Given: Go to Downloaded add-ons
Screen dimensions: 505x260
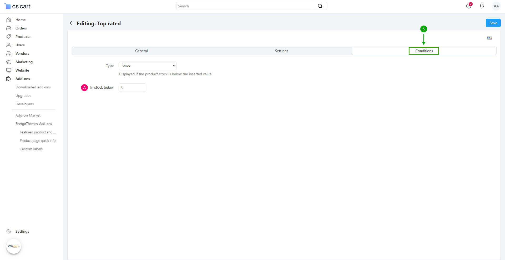Looking at the screenshot, I should click(x=33, y=87).
